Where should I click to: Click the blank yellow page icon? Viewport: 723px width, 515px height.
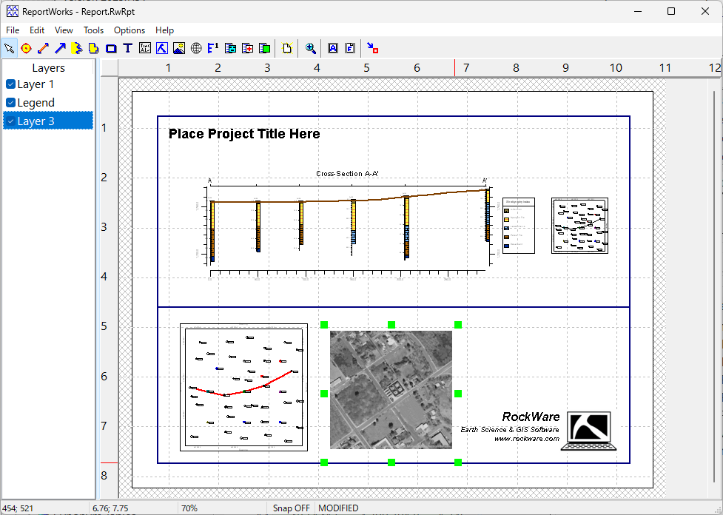coord(288,49)
